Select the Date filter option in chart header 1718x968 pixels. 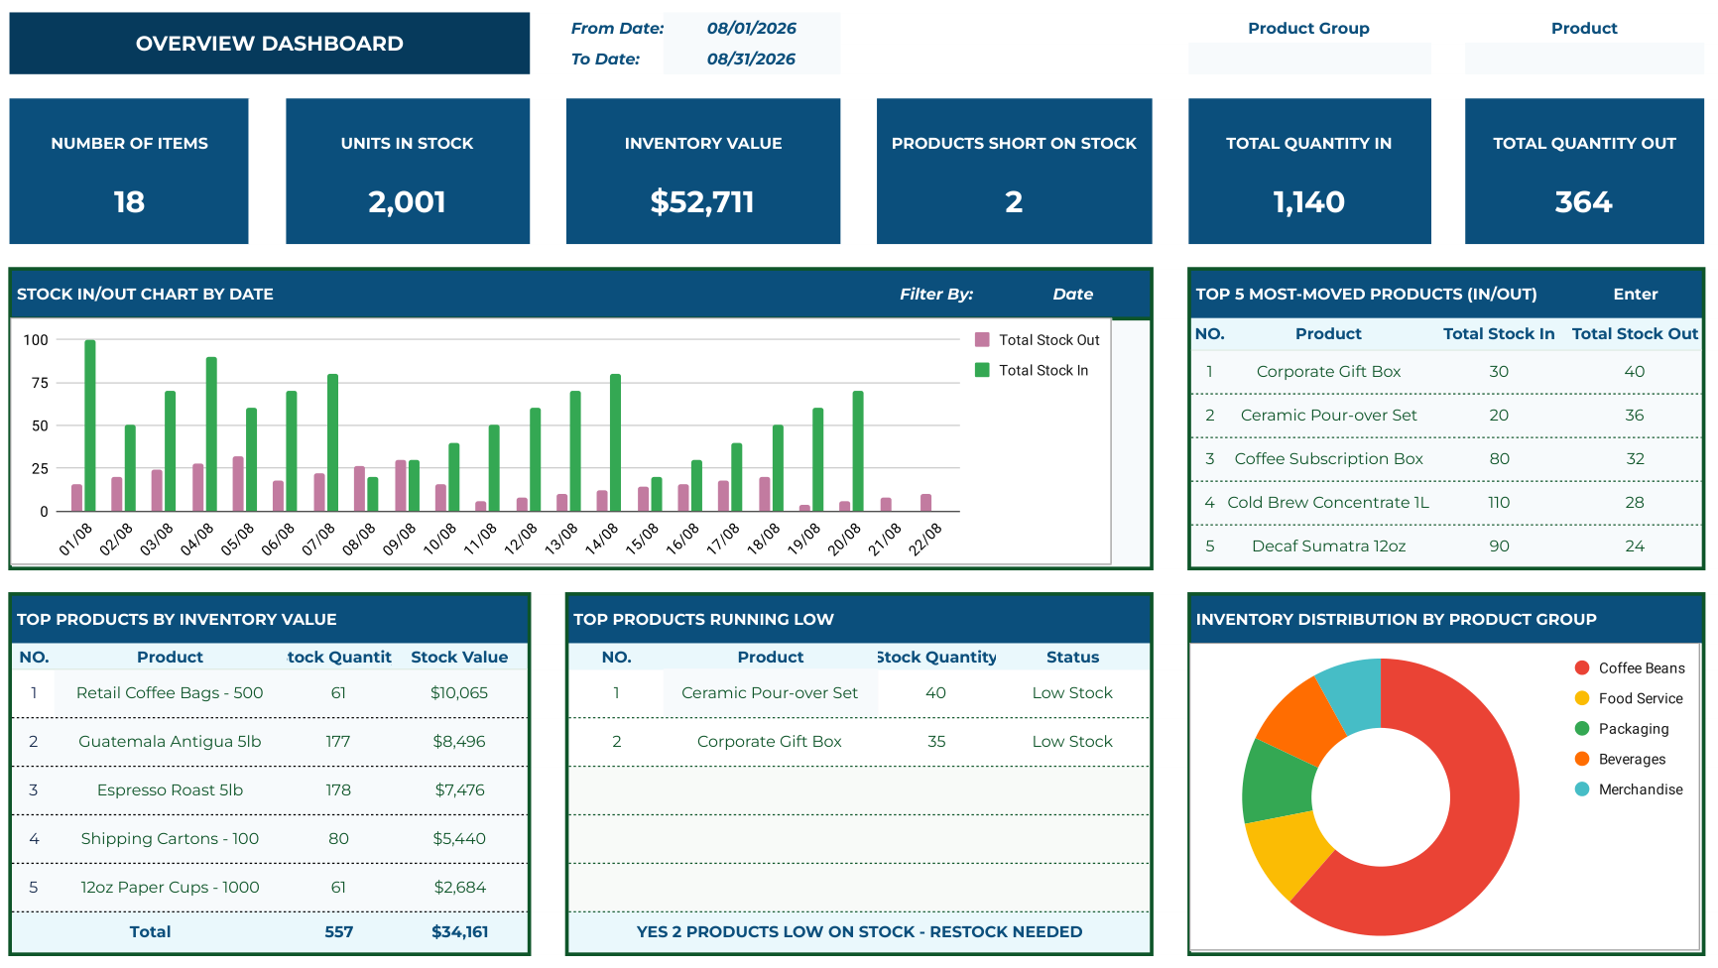pos(1072,294)
